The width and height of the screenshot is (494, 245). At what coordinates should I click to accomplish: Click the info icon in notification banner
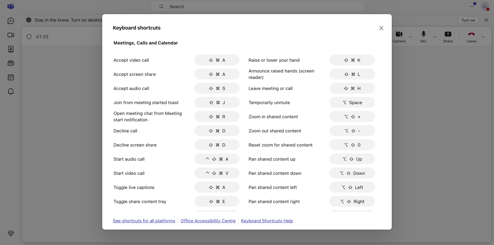click(x=29, y=20)
